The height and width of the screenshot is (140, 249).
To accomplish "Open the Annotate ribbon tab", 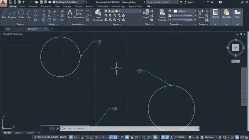I will click(33, 6).
